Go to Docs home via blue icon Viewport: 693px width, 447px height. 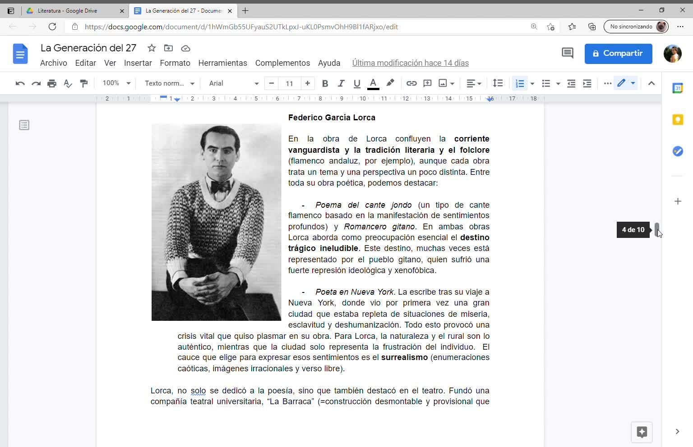(x=20, y=54)
